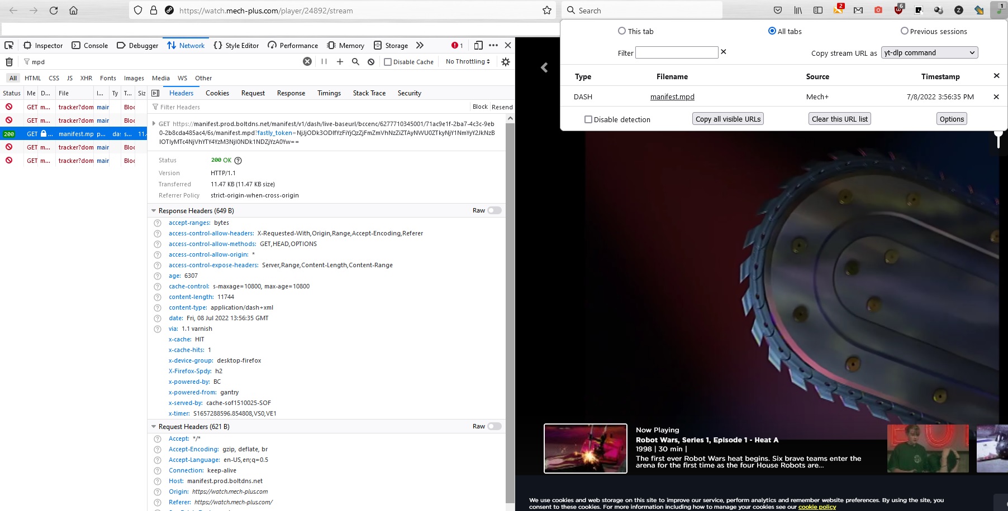Open the No Throttling dropdown
Screen dimensions: 1008x511
(x=468, y=62)
